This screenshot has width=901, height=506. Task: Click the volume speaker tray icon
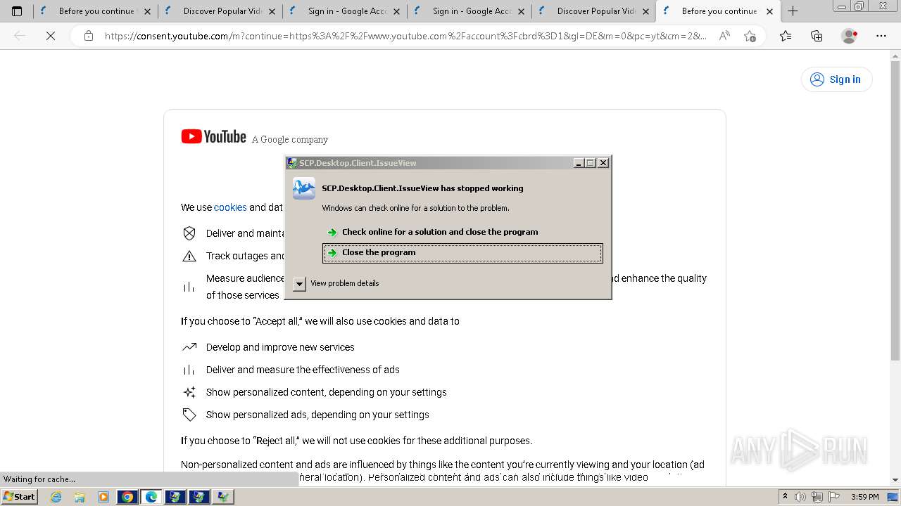click(800, 497)
